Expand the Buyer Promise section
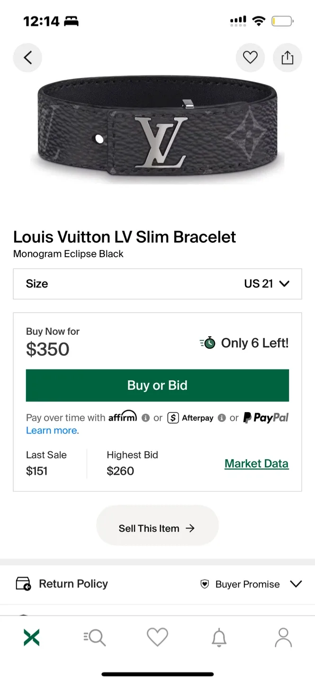This screenshot has width=315, height=683. [x=296, y=584]
